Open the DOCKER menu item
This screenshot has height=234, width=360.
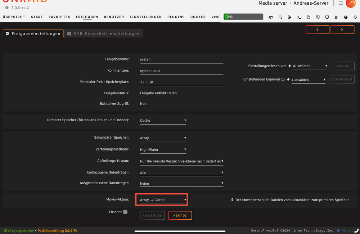198,17
